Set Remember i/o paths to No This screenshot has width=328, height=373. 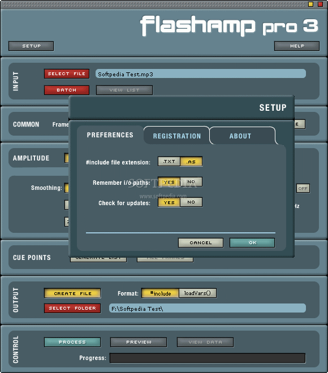click(x=191, y=182)
